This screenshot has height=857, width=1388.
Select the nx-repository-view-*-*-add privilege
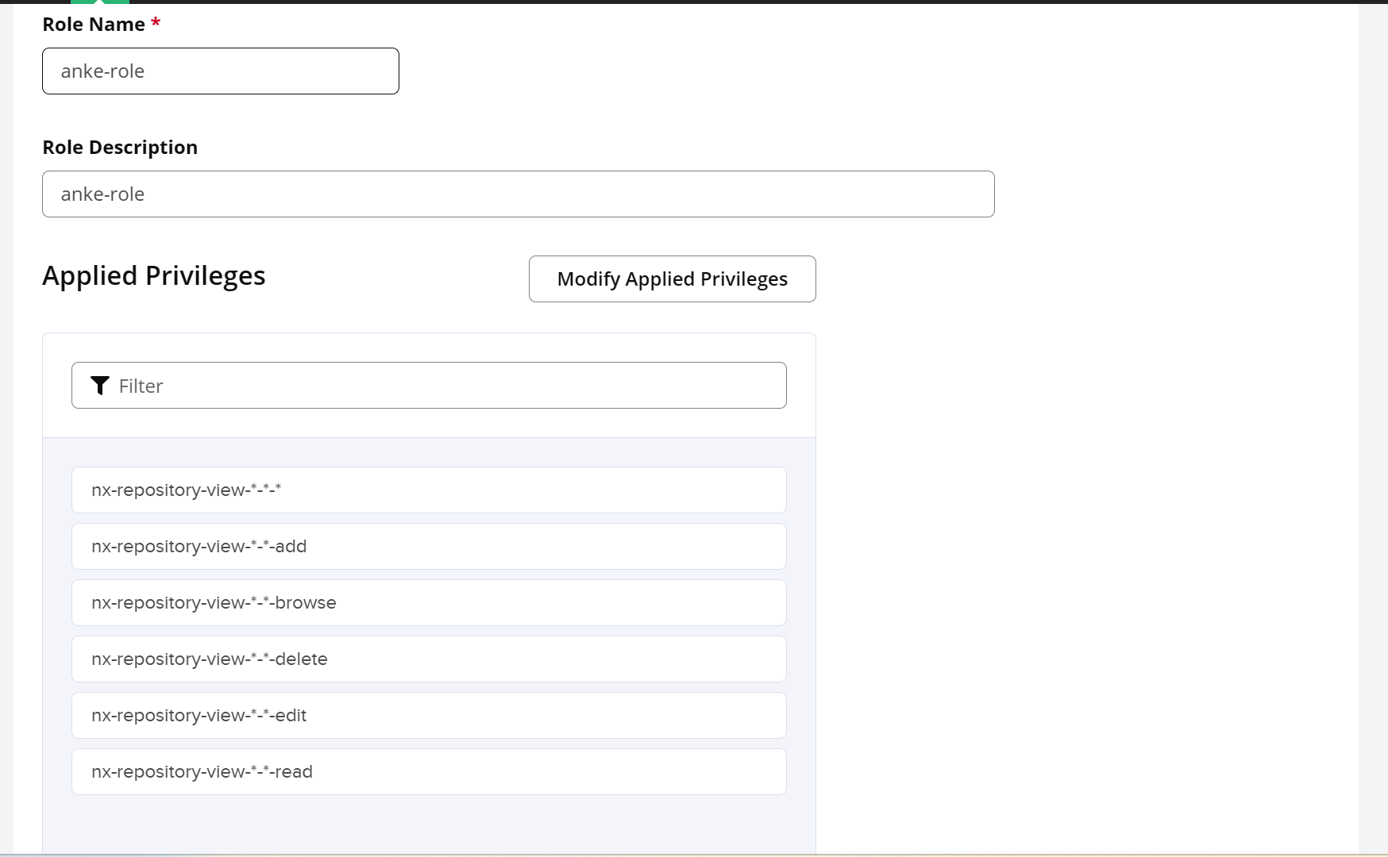point(429,547)
